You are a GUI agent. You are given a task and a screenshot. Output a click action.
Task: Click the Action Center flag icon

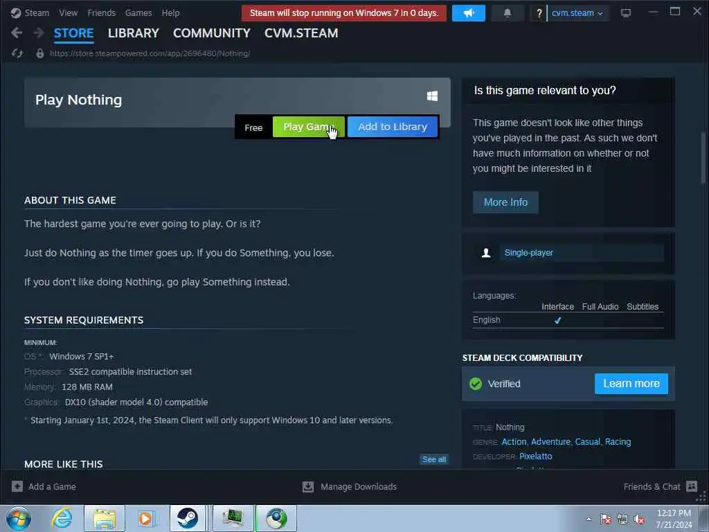tap(606, 519)
